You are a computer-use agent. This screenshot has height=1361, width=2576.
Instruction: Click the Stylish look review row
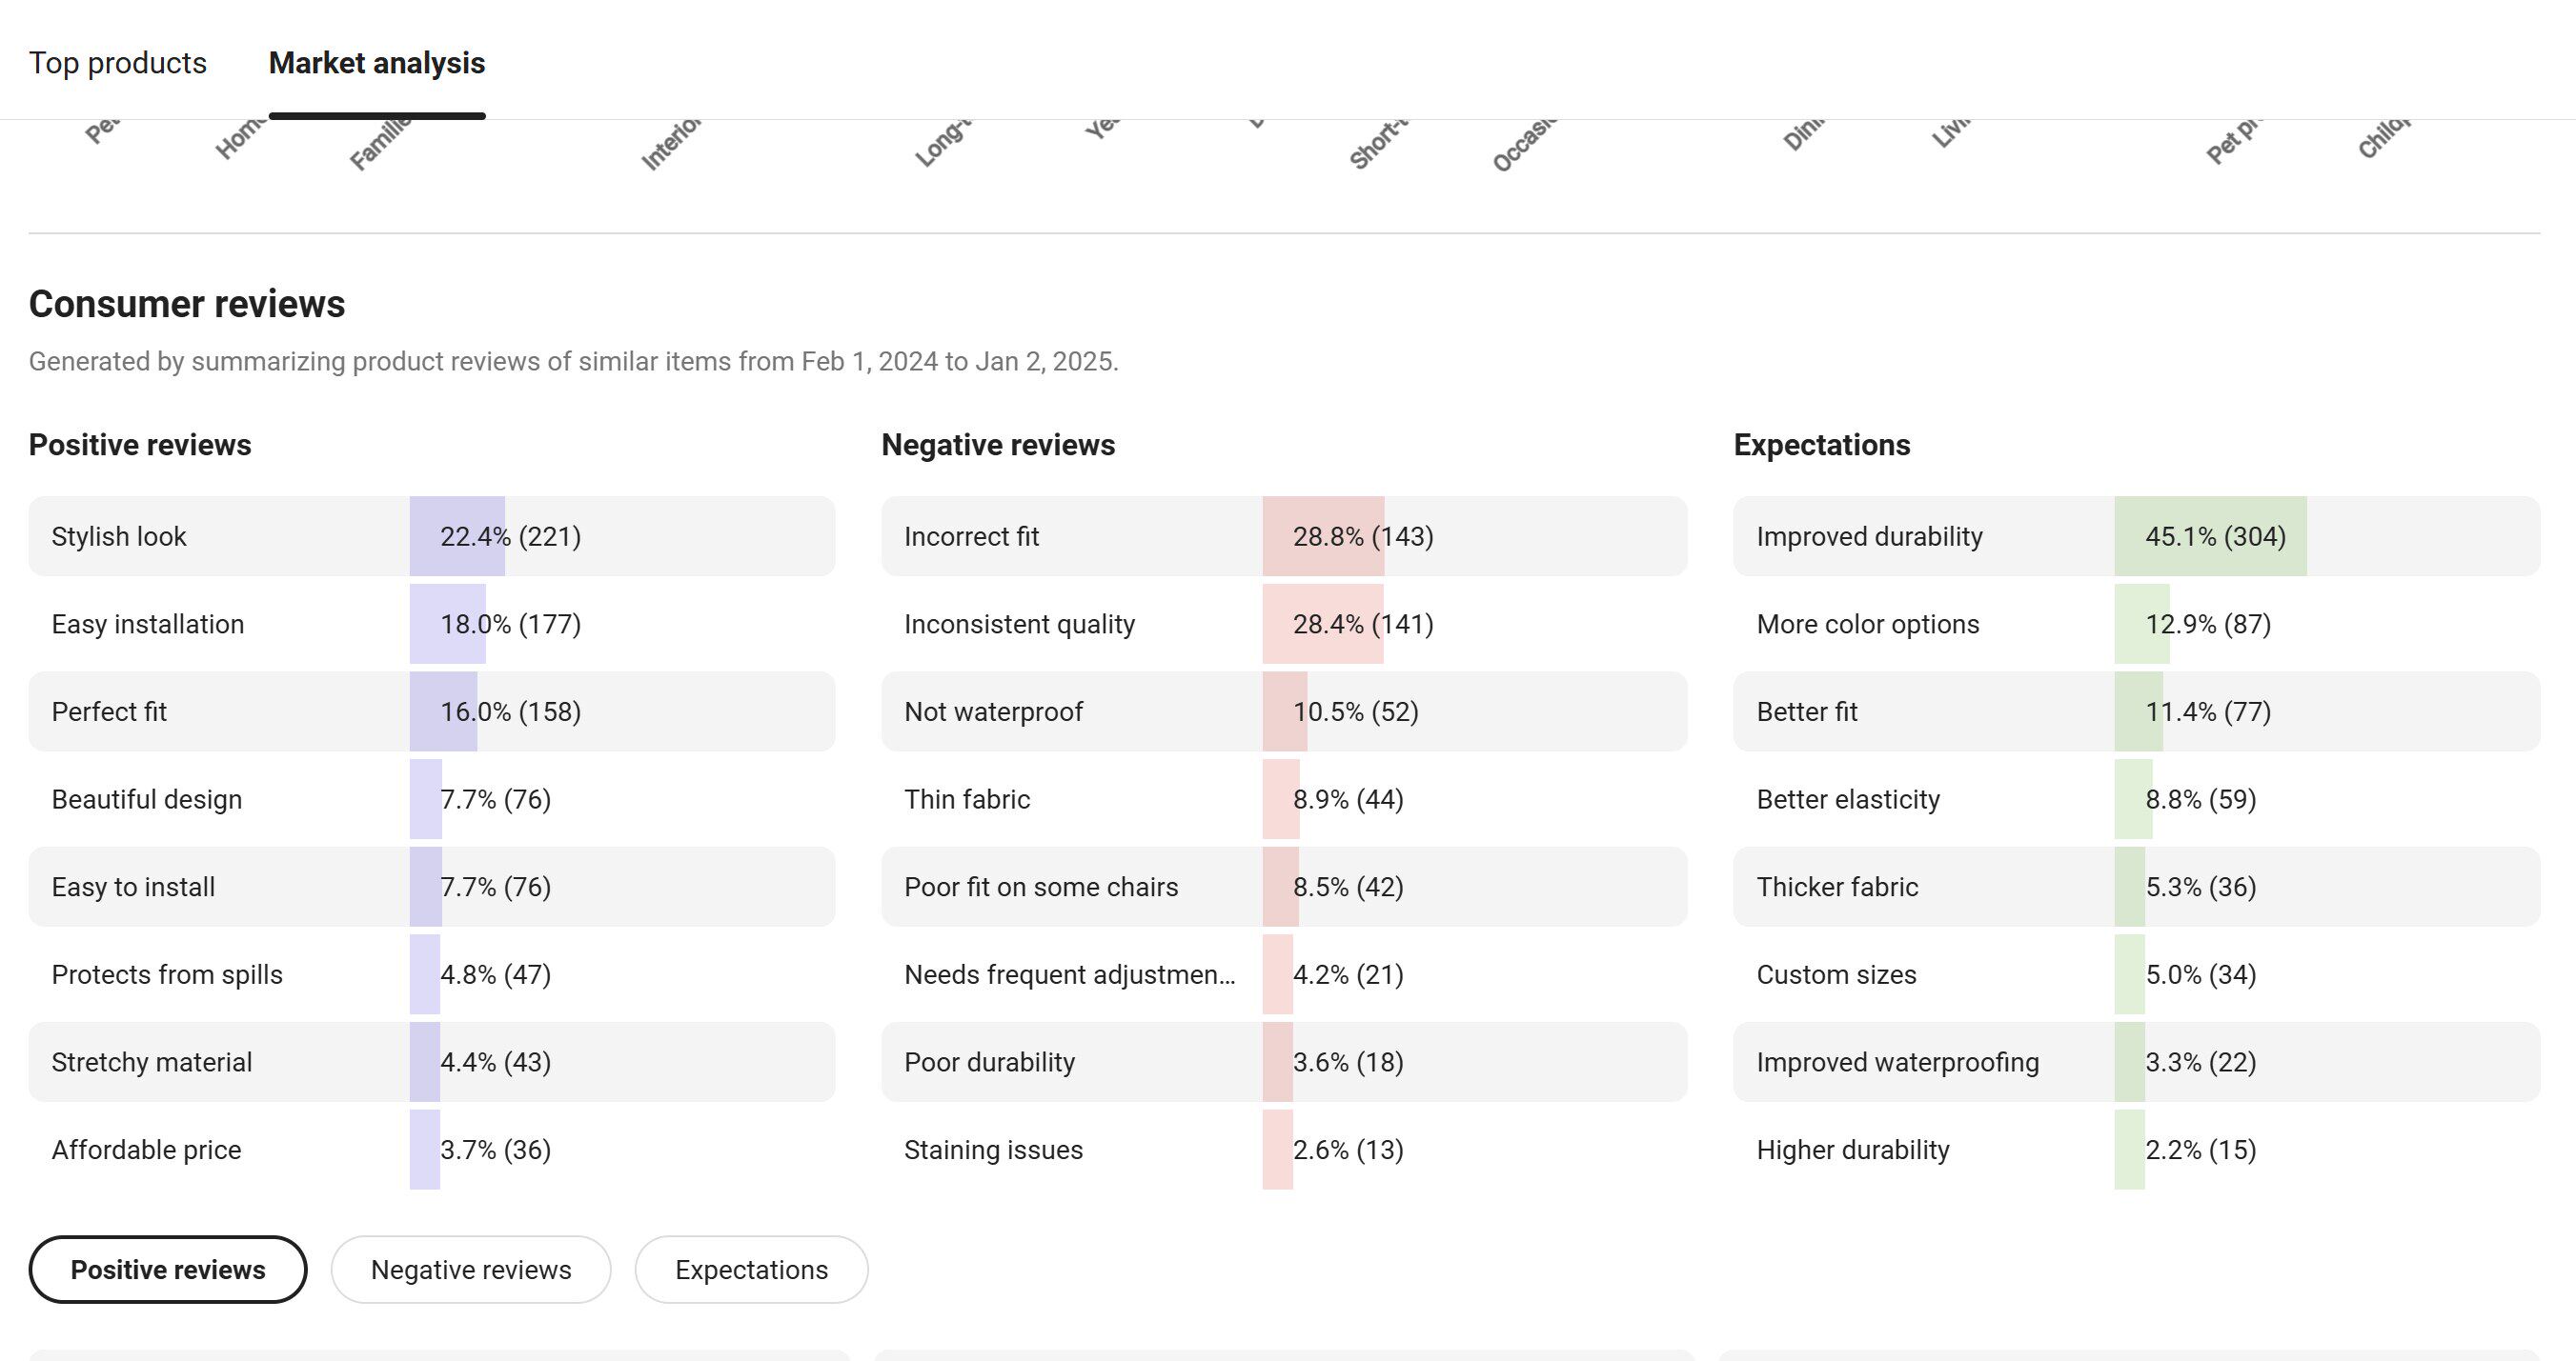[x=431, y=536]
